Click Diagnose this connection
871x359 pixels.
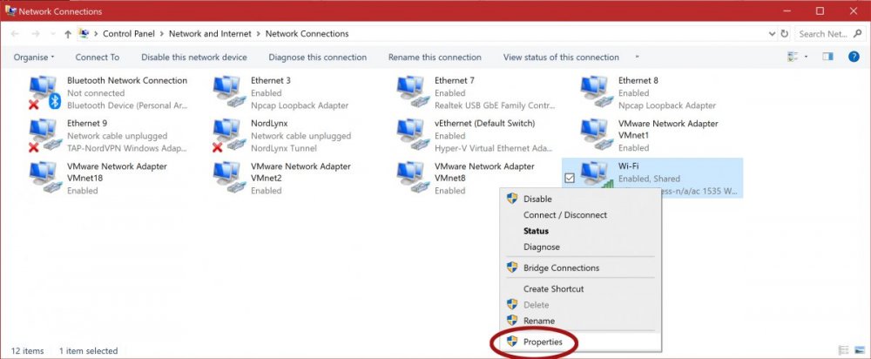point(318,58)
